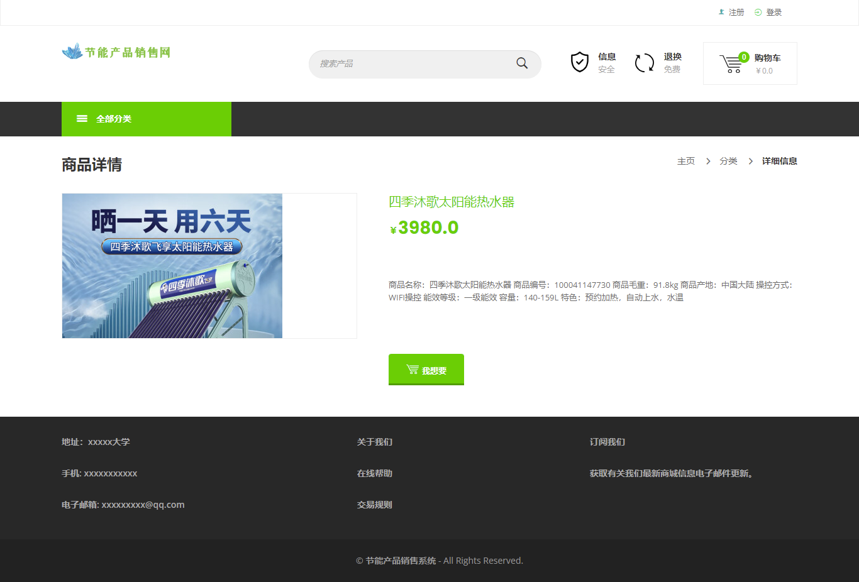Go to 节能产品销售网 homepage title

(128, 52)
